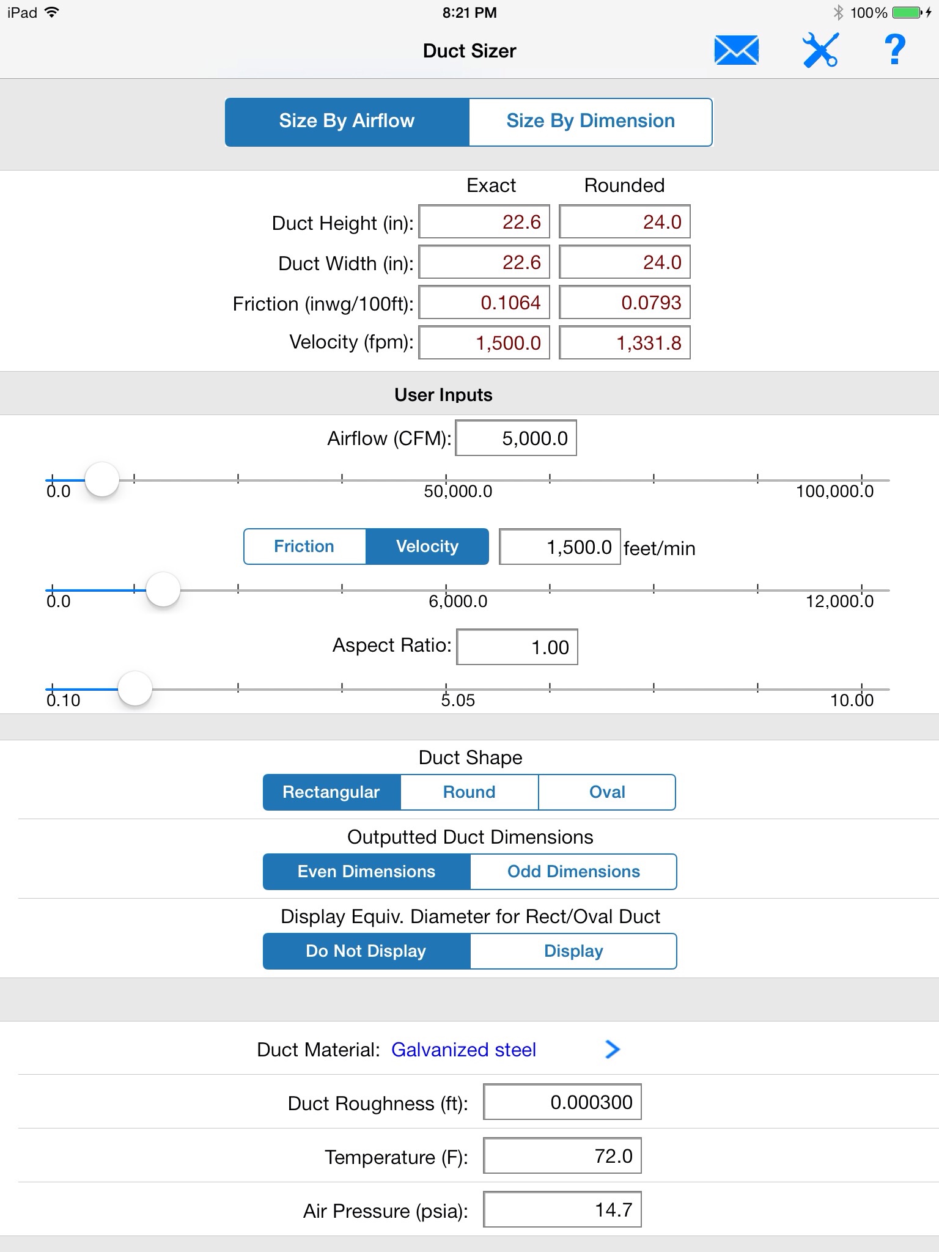Select Velocity sizing mode

[x=427, y=547]
